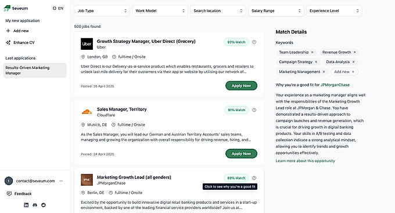Image resolution: width=395 pixels, height=213 pixels.
Task: Click the Seveum logo icon
Action: (7, 8)
